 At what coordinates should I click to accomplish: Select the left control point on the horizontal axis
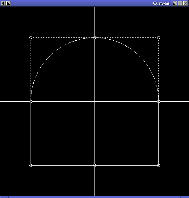(31, 102)
